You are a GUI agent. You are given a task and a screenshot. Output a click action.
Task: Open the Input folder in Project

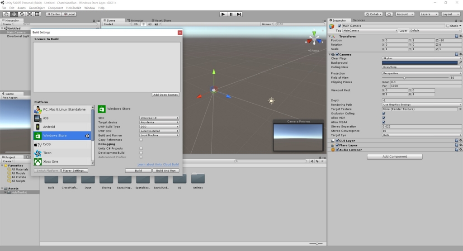[88, 178]
